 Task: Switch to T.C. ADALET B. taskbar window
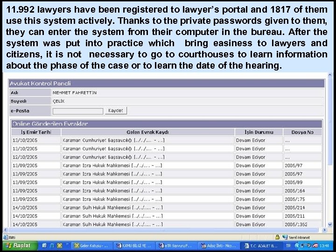pos(261,246)
